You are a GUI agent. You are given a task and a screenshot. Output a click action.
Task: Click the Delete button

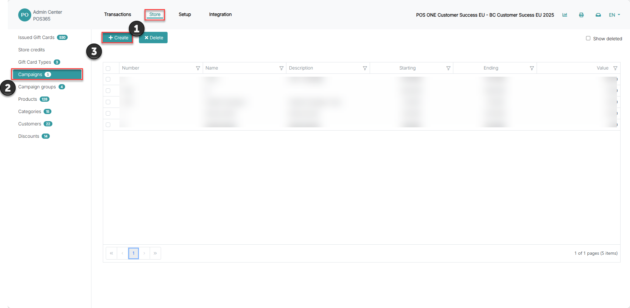click(153, 38)
